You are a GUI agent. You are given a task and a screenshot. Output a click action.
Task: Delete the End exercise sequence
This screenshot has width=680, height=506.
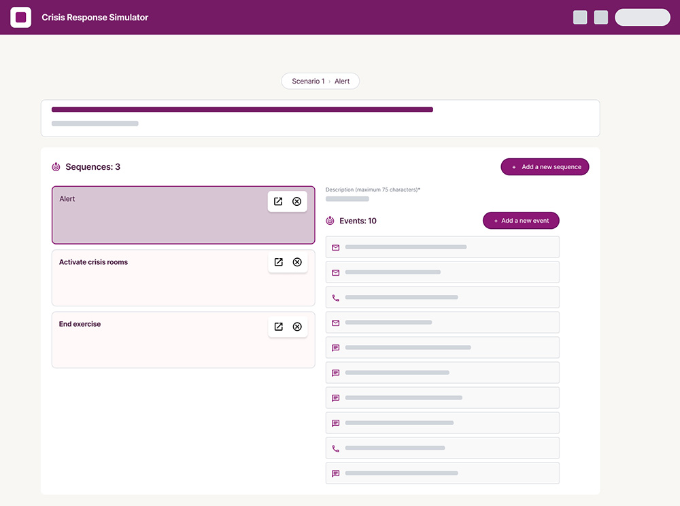tap(296, 327)
